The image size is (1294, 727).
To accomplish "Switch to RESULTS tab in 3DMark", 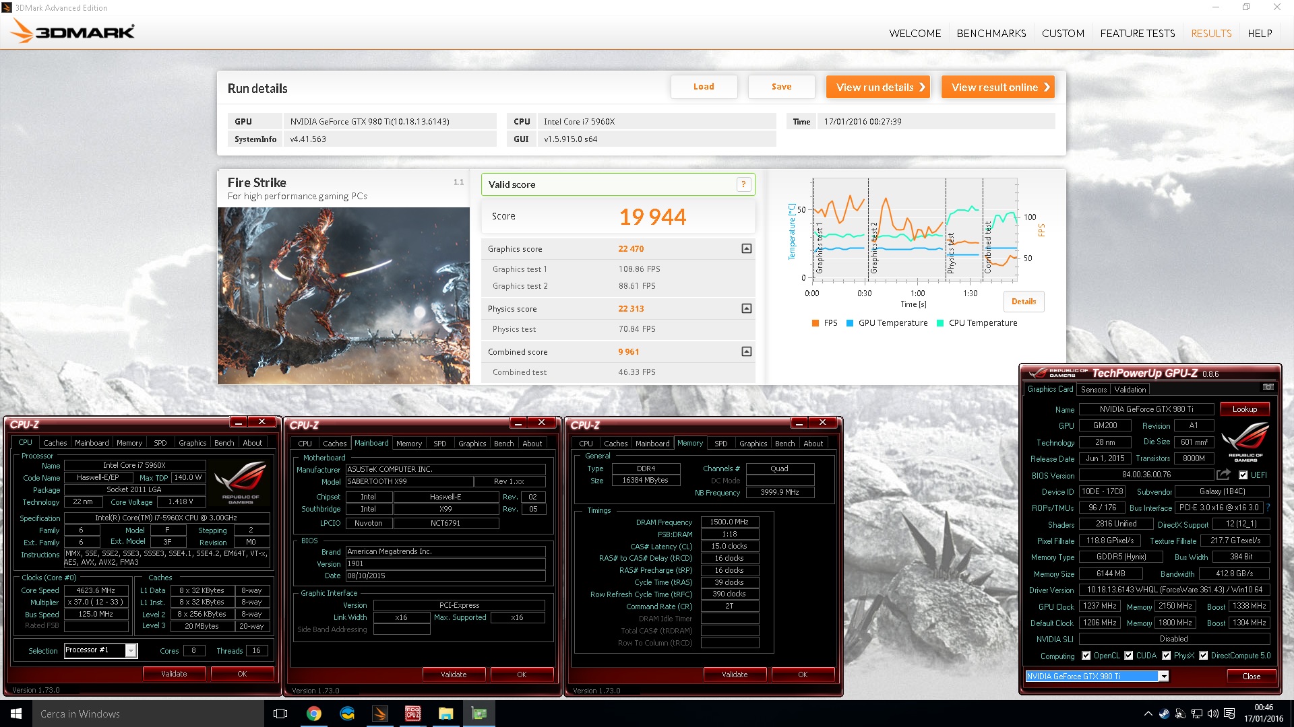I will 1211,34.
